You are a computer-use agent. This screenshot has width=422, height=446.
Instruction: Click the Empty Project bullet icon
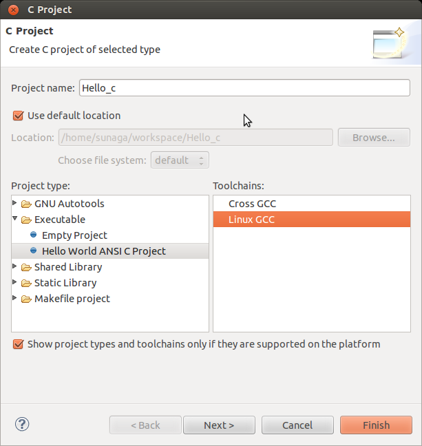(33, 235)
